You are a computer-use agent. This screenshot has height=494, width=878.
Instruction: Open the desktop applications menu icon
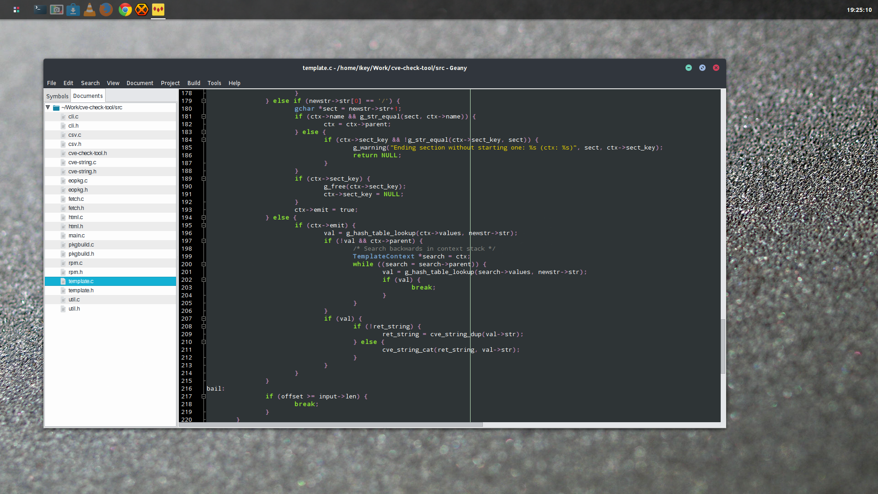click(x=16, y=10)
